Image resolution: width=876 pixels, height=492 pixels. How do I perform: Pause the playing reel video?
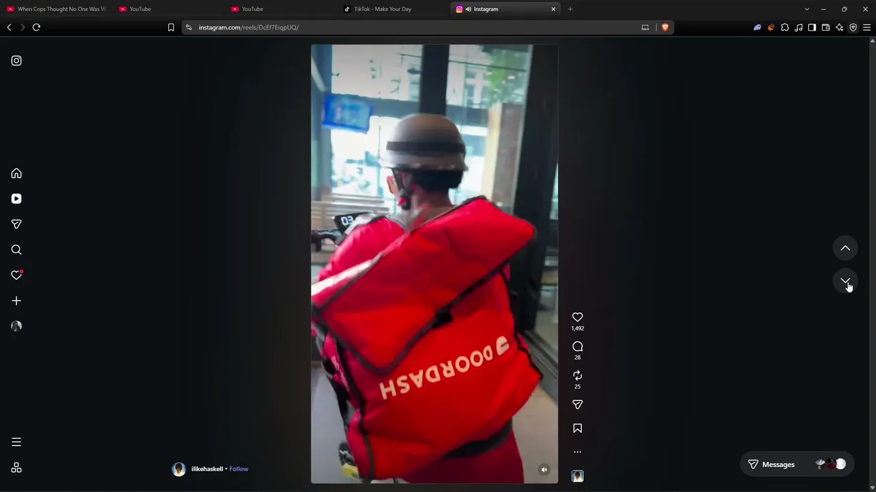(x=435, y=264)
